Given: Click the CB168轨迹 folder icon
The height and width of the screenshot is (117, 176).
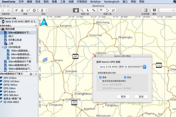Looking at the screenshot, I should pyautogui.click(x=5, y=47).
